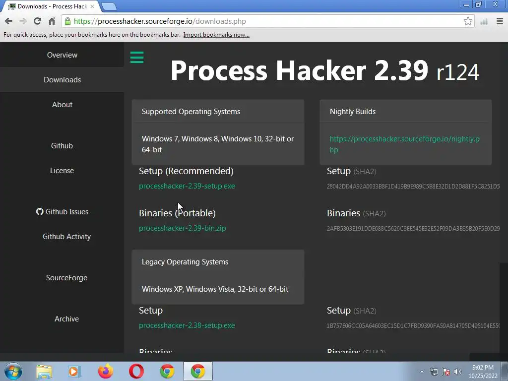
Task: Click the Binaries (Portable) heading
Action: 177,213
